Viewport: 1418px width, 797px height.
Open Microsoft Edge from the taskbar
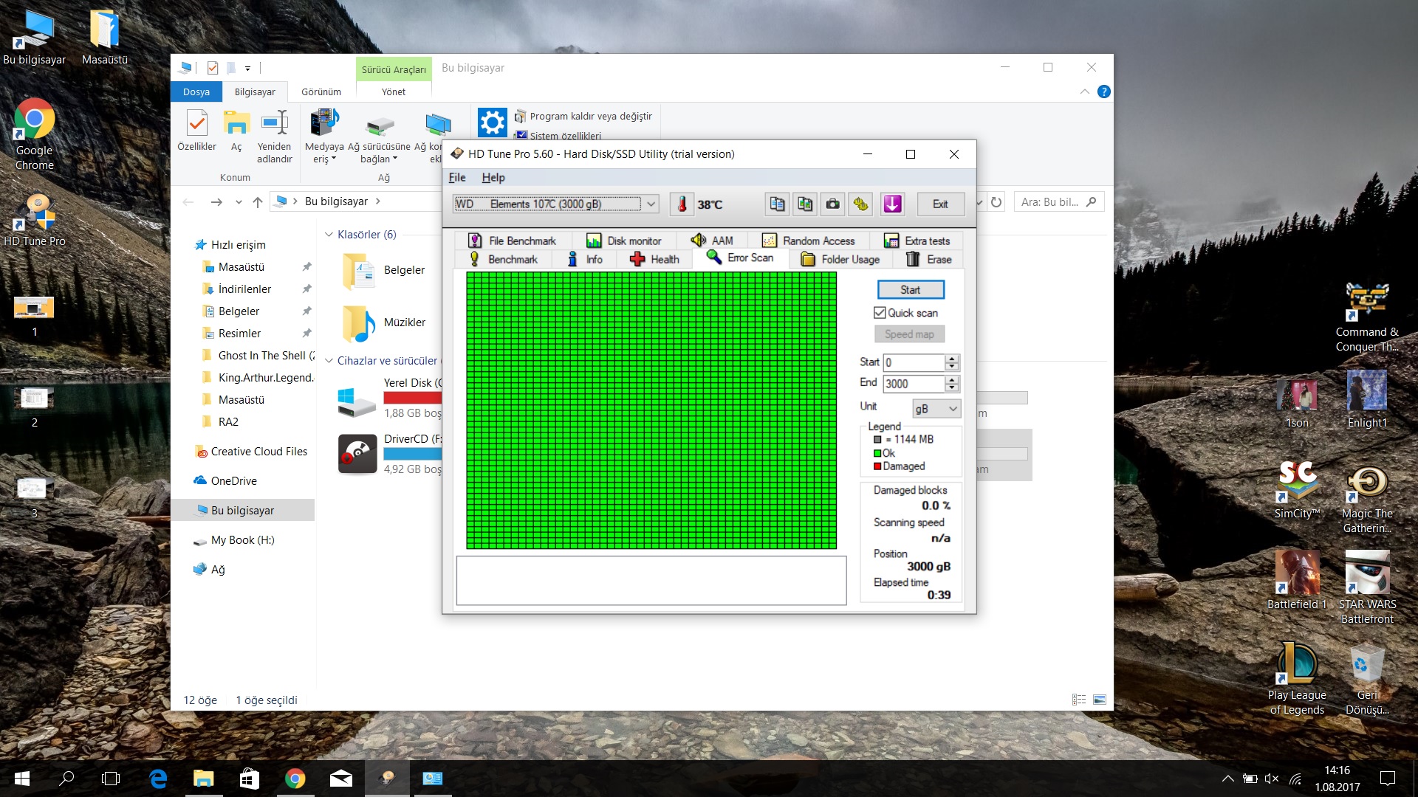(158, 779)
